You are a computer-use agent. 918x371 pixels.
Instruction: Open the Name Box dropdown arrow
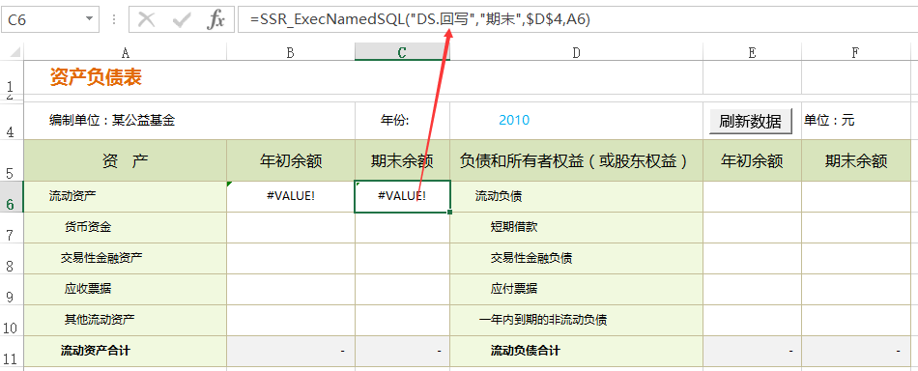(89, 18)
